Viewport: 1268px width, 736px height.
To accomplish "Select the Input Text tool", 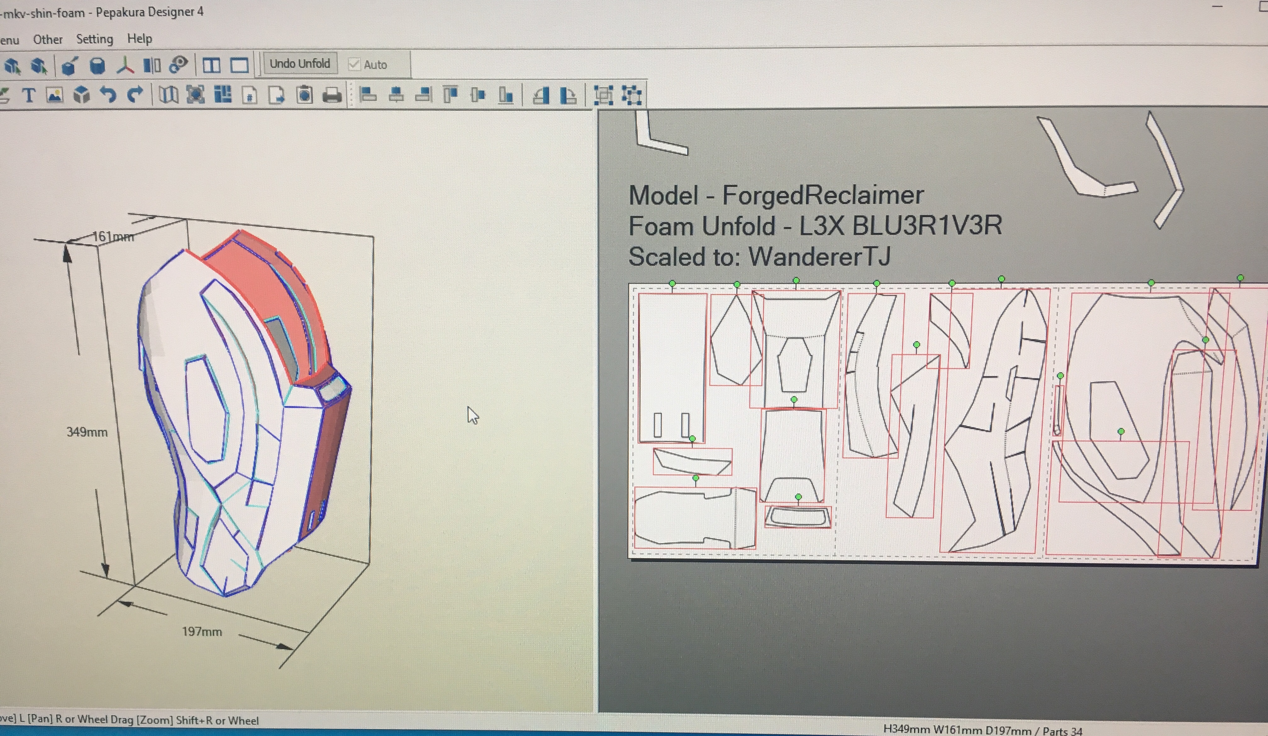I will coord(29,95).
